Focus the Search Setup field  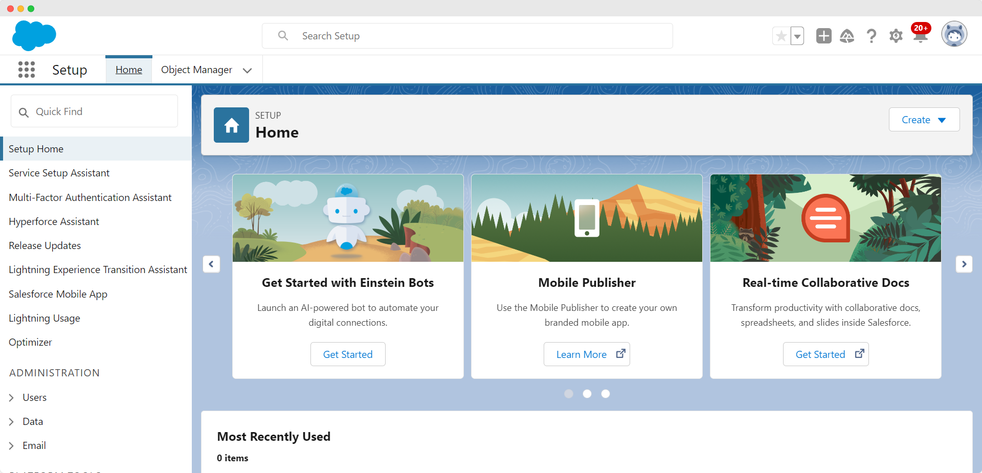click(x=467, y=36)
